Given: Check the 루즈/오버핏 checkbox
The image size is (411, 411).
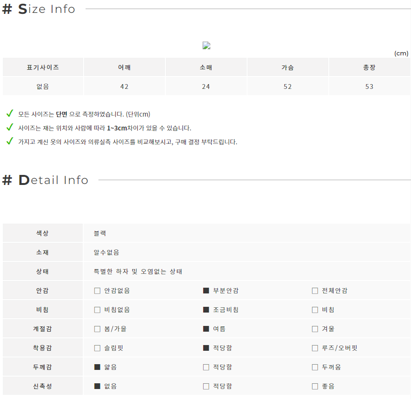Looking at the screenshot, I should click(x=315, y=348).
